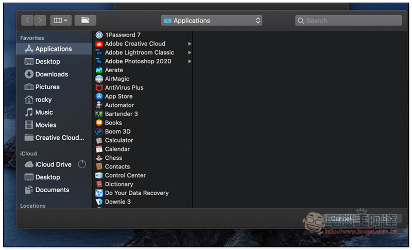Click the Books app icon
Image resolution: width=412 pixels, height=250 pixels.
[99, 123]
